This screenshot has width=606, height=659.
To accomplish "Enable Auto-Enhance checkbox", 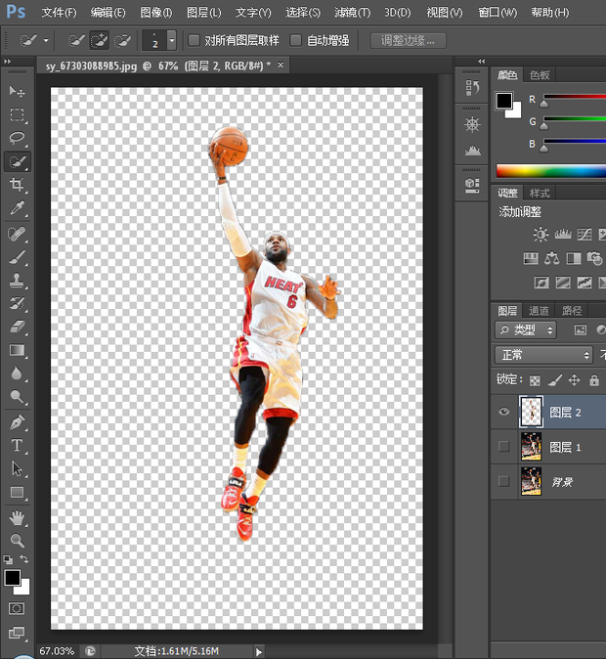I will tap(296, 40).
